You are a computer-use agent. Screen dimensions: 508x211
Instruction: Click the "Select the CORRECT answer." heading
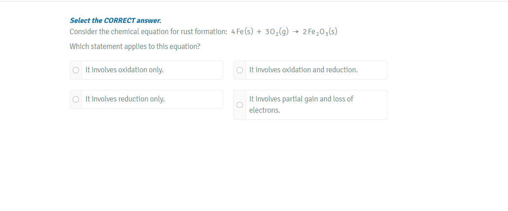pos(115,21)
